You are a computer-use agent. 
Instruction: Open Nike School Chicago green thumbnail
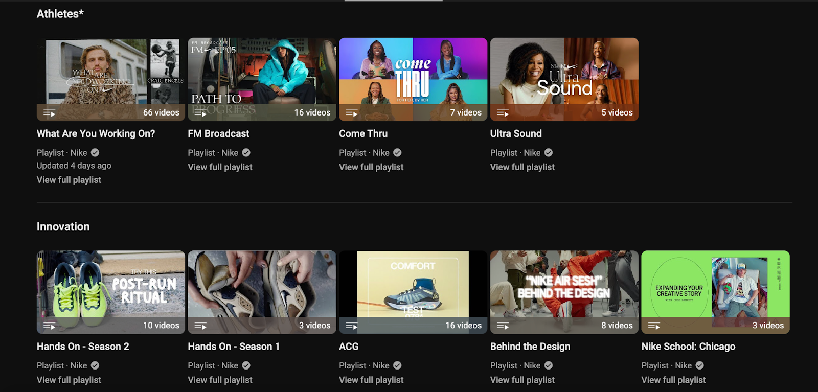tap(716, 292)
